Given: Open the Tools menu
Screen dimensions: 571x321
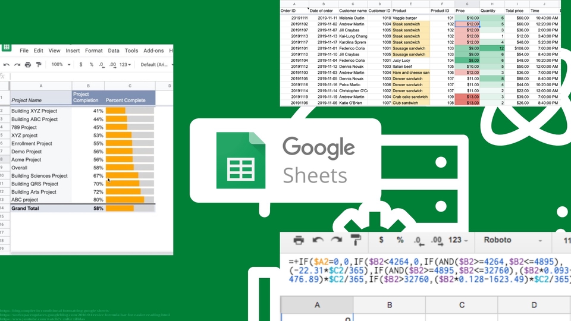Looking at the screenshot, I should coord(131,51).
